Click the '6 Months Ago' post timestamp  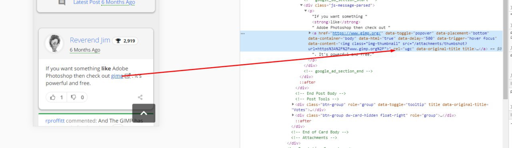pos(85,50)
